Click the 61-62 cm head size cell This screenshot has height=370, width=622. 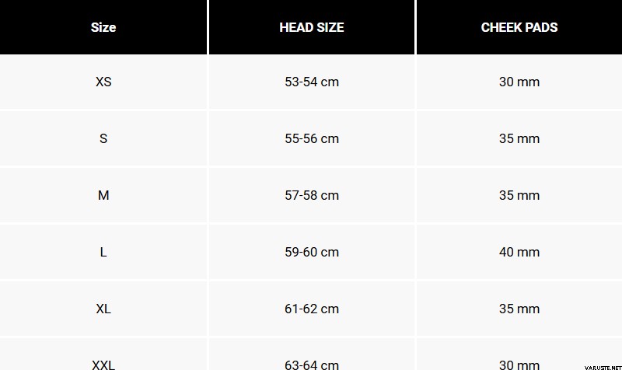tap(312, 309)
